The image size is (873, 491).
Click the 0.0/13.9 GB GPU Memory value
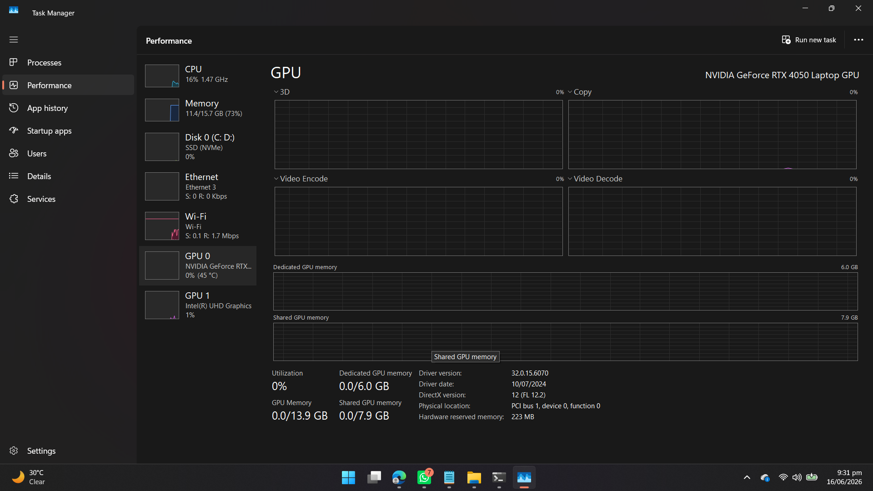tap(300, 416)
